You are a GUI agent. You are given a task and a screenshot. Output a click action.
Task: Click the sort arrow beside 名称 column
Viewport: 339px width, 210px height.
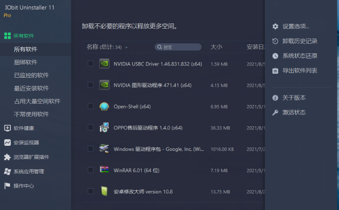pos(126,47)
